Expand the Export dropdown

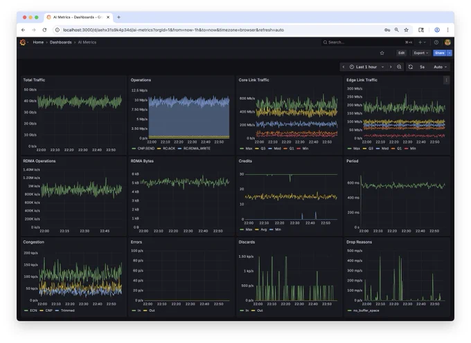click(x=421, y=53)
